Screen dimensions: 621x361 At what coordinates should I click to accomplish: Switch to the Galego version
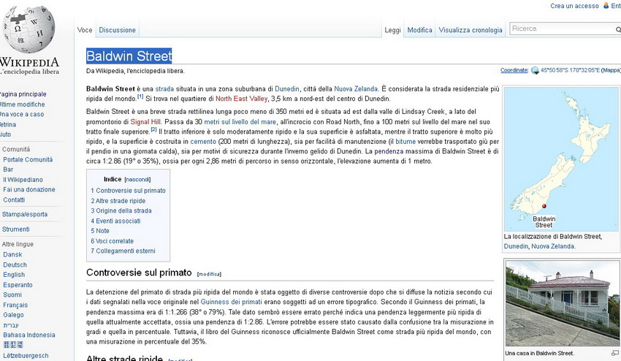(x=13, y=315)
